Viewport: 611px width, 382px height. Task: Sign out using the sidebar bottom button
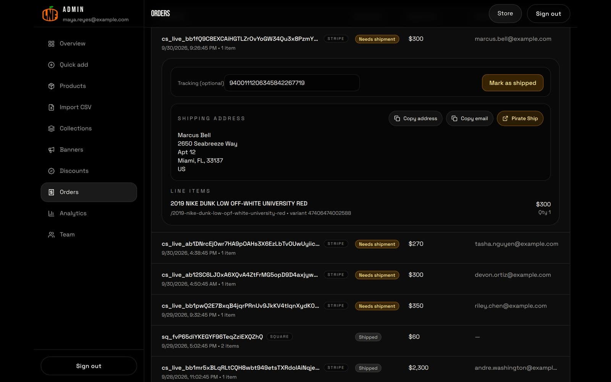[x=89, y=366]
